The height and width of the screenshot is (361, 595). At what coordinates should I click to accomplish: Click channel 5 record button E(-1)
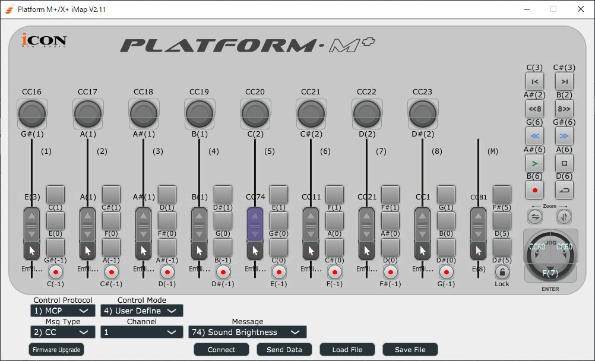(x=279, y=272)
